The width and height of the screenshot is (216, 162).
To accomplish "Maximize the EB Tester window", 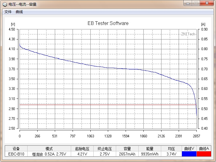I will point(196,3).
